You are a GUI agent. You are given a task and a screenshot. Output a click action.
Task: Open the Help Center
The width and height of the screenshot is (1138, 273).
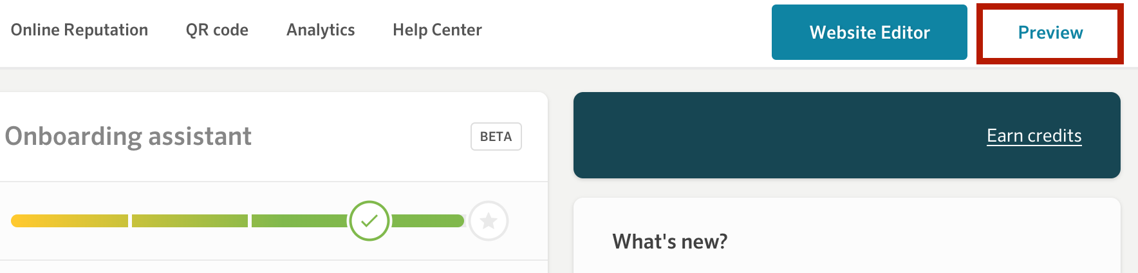[x=437, y=30]
